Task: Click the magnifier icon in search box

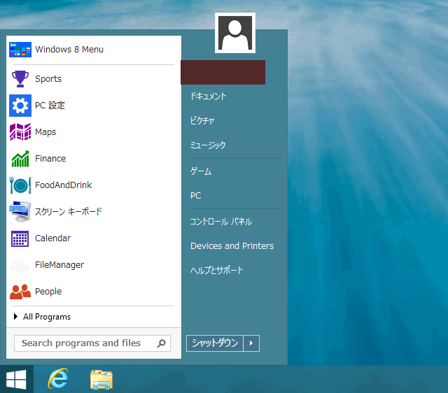Action: click(x=161, y=343)
